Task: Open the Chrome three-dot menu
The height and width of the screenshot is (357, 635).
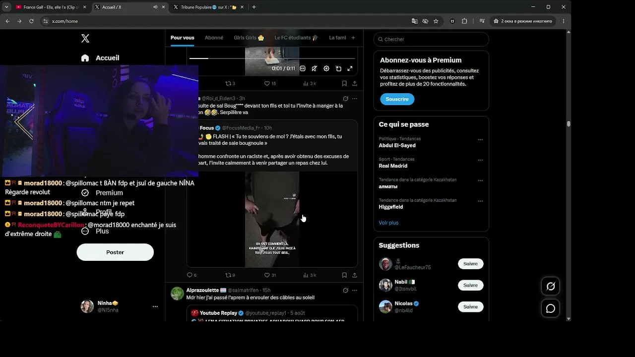Action: point(564,21)
